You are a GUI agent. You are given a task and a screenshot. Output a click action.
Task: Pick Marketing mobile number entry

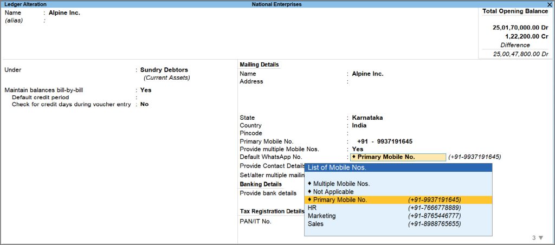[398, 216]
